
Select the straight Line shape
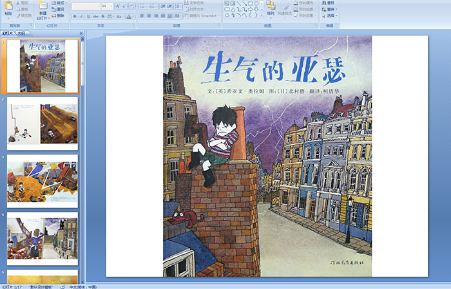(238, 3)
